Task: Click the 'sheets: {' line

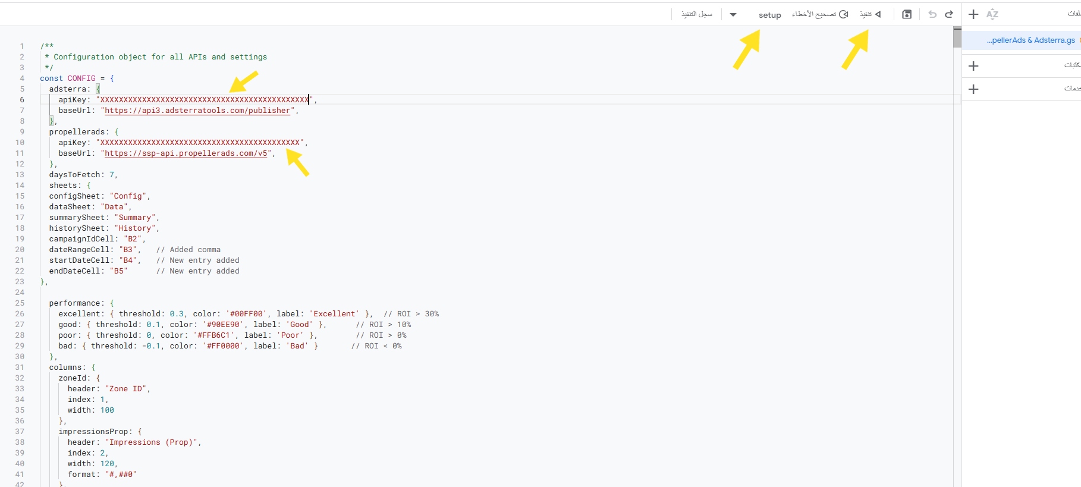Action: tap(70, 186)
